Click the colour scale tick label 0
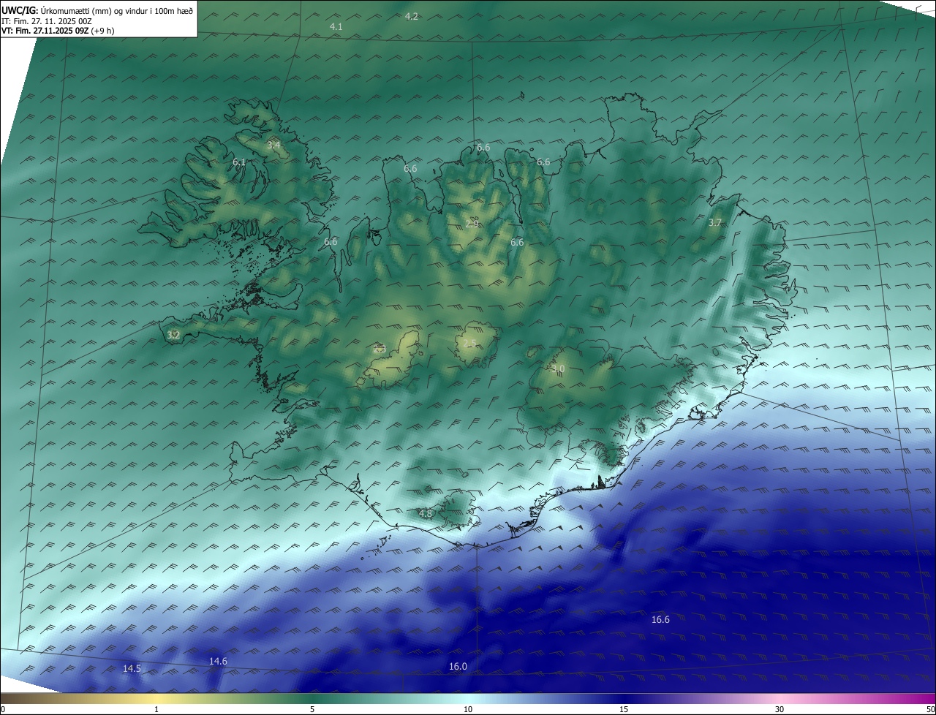 pyautogui.click(x=3, y=709)
